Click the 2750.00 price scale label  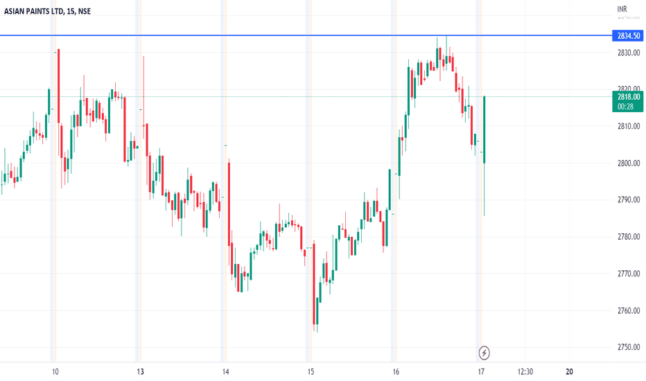(x=629, y=347)
